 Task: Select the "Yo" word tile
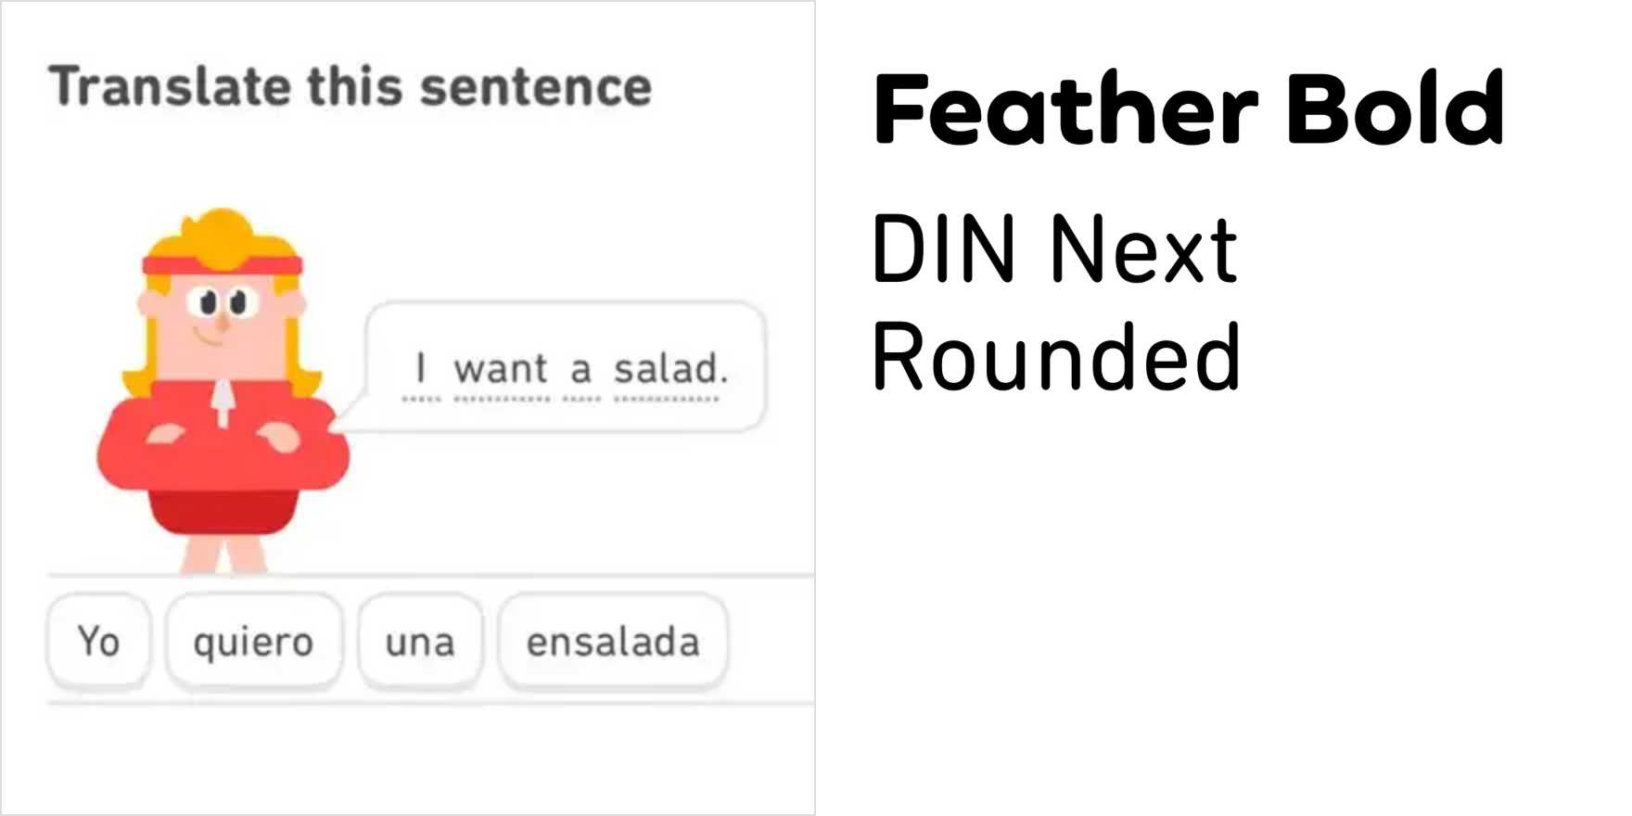[98, 641]
